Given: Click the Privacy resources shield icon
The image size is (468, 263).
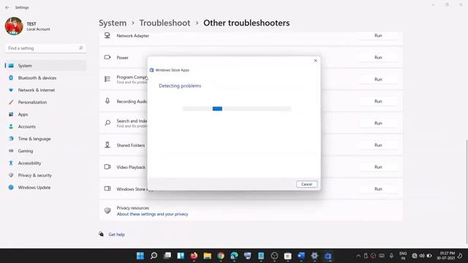Looking at the screenshot, I should pyautogui.click(x=107, y=211).
